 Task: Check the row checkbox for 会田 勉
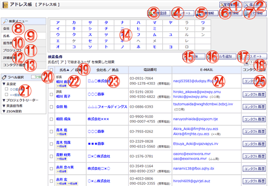point(51,107)
